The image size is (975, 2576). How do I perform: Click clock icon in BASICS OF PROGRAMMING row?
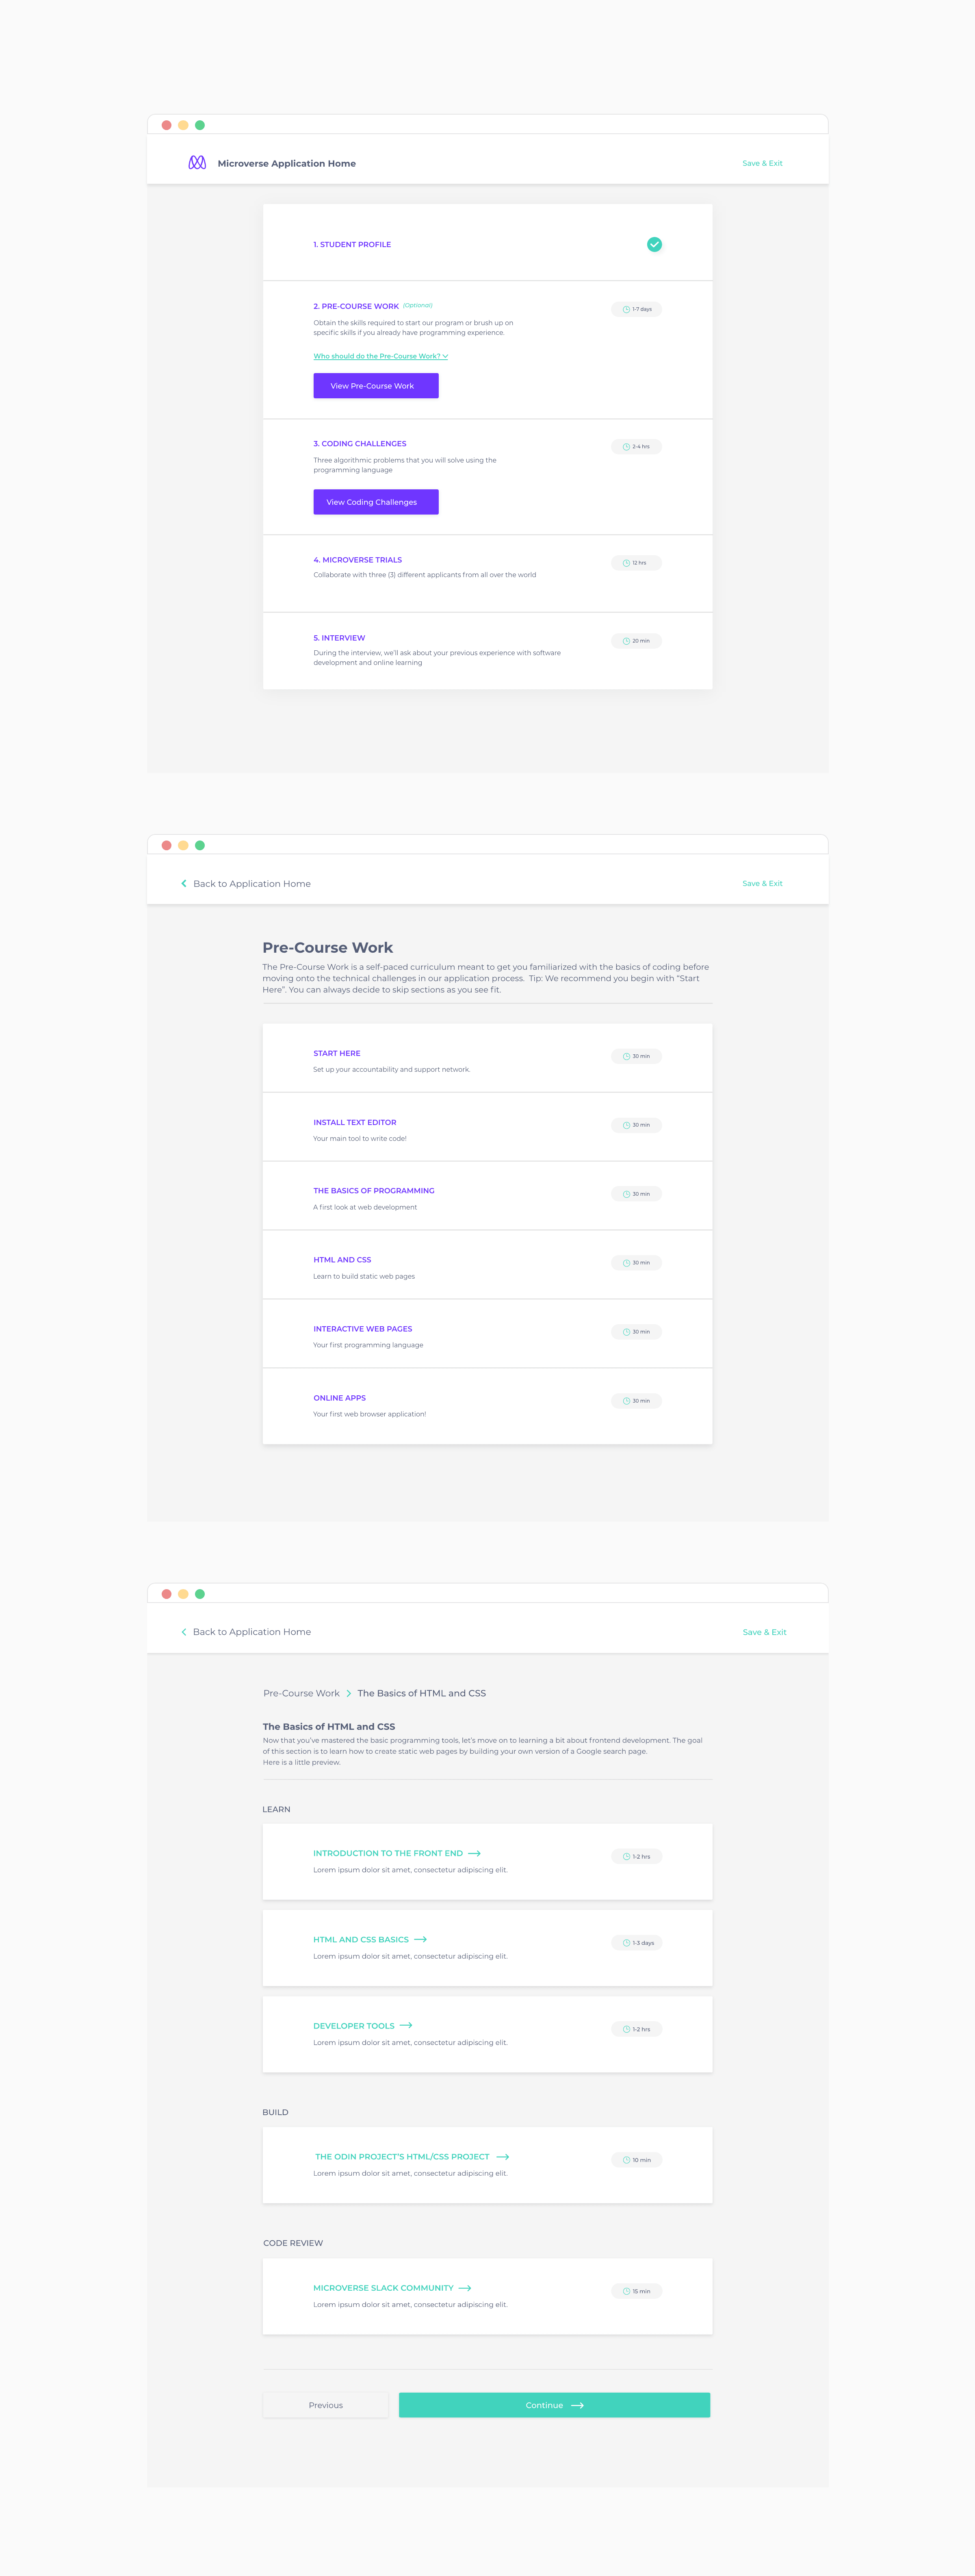point(626,1194)
